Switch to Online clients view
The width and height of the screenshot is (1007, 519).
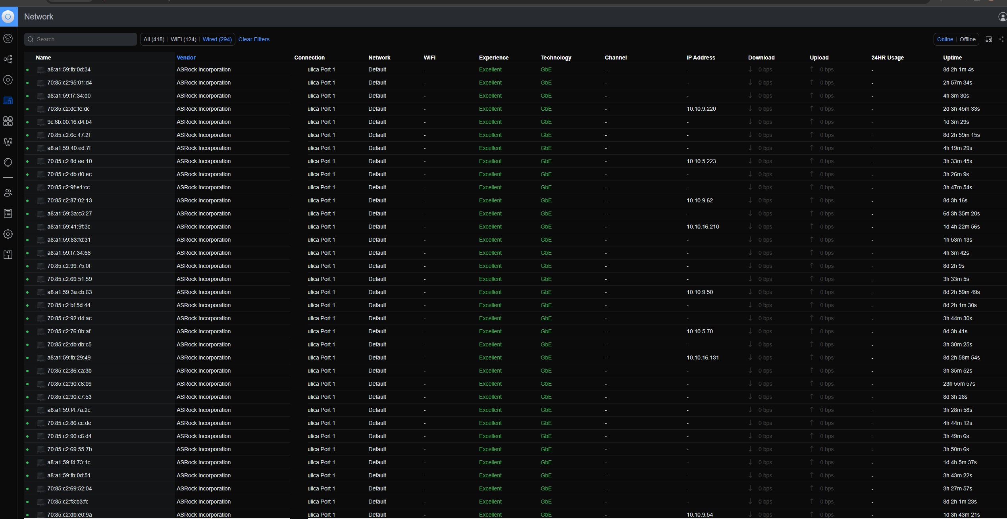(x=945, y=39)
